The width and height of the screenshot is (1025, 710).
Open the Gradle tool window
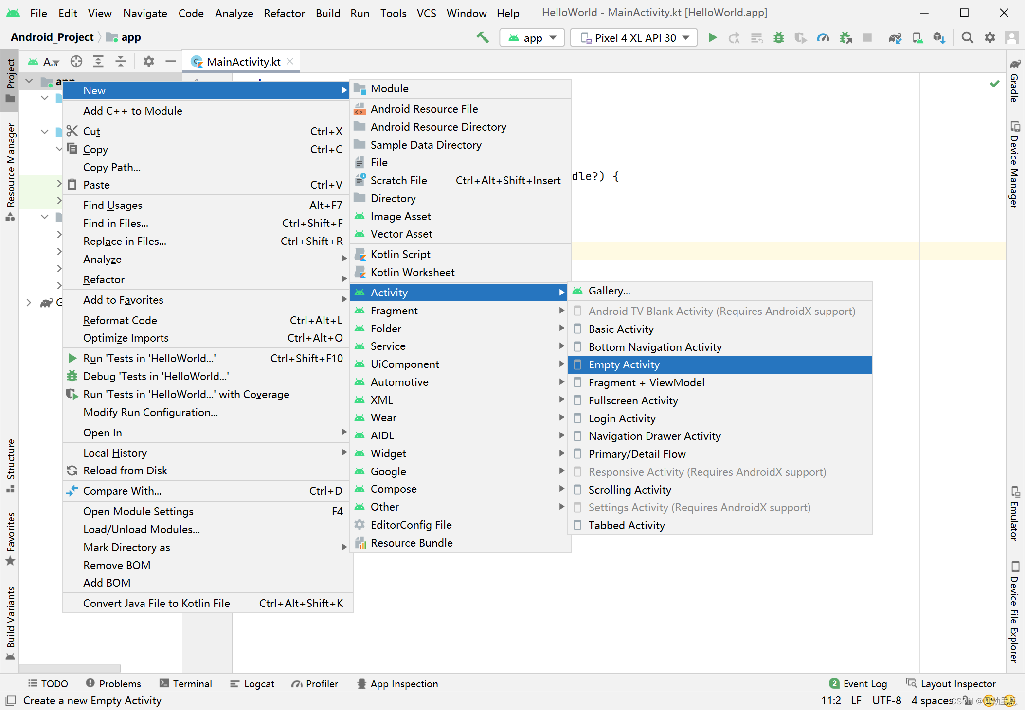click(1015, 82)
